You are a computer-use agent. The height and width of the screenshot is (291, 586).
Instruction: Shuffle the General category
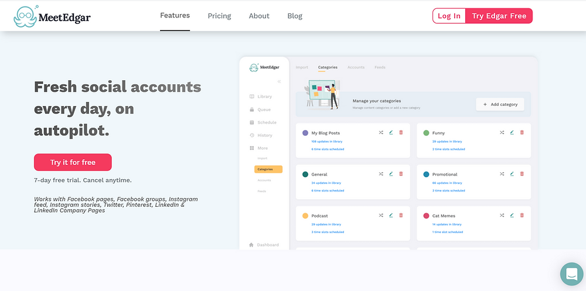381,174
